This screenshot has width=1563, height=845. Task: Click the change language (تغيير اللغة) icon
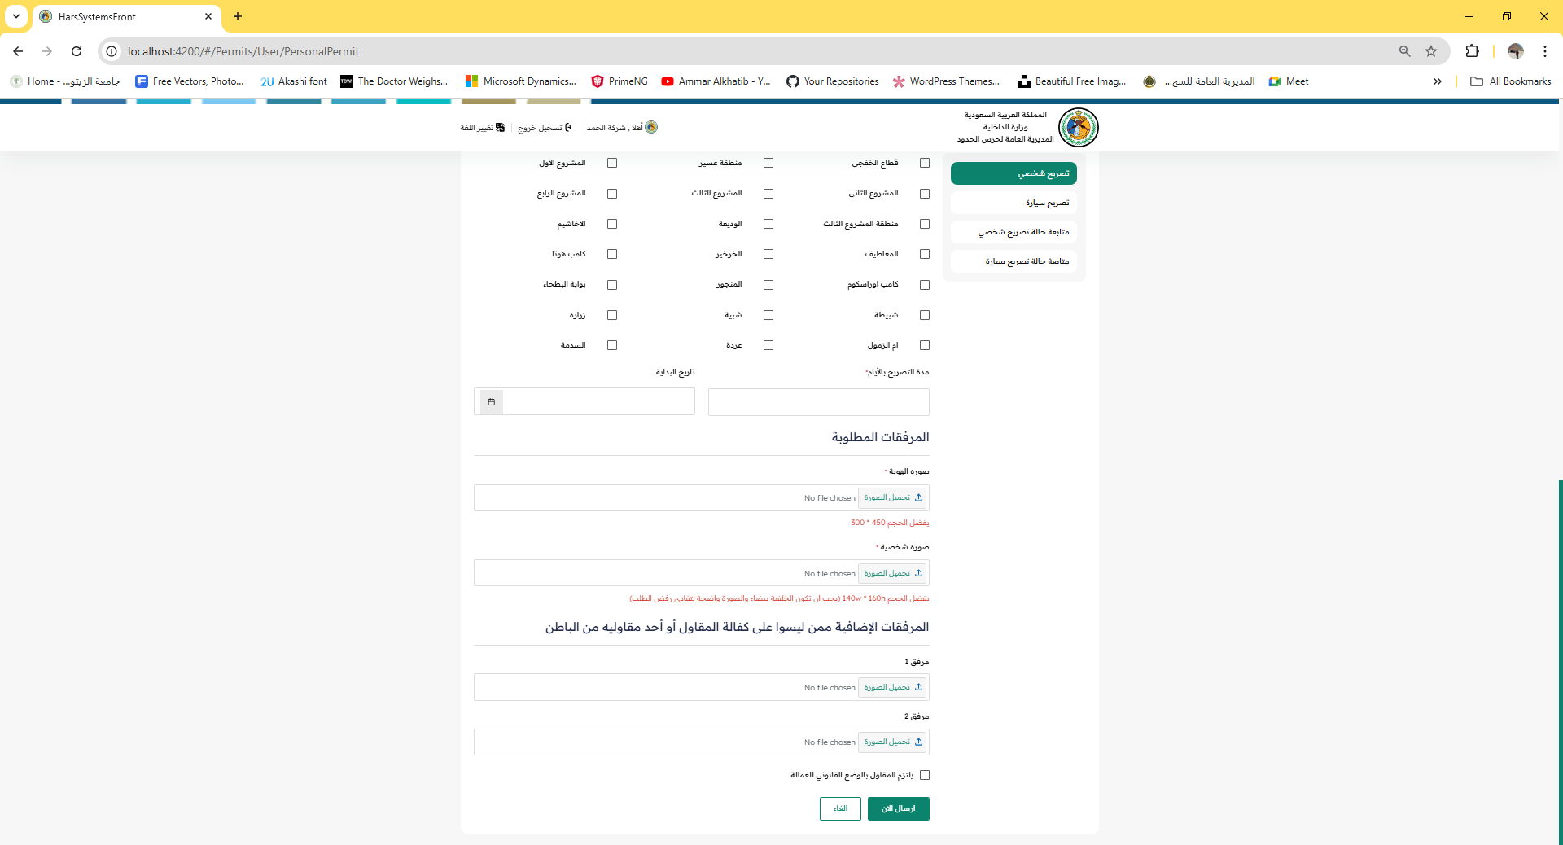click(500, 127)
